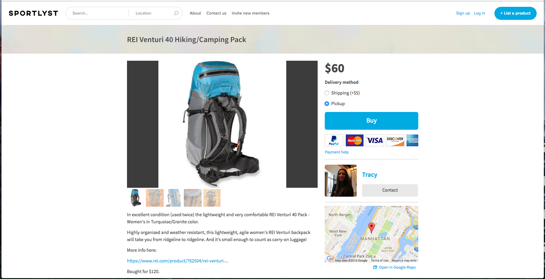Click the Open in Google Maps link
The width and height of the screenshot is (545, 279).
(x=394, y=267)
